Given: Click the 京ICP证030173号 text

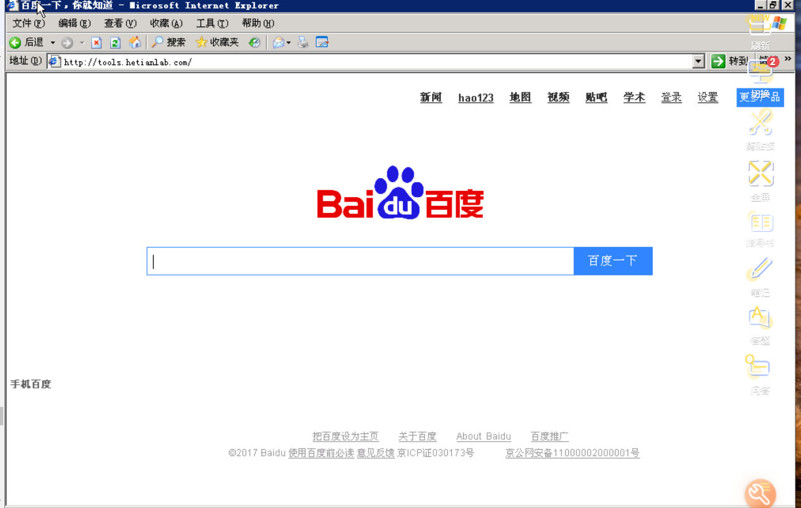Looking at the screenshot, I should pos(436,453).
